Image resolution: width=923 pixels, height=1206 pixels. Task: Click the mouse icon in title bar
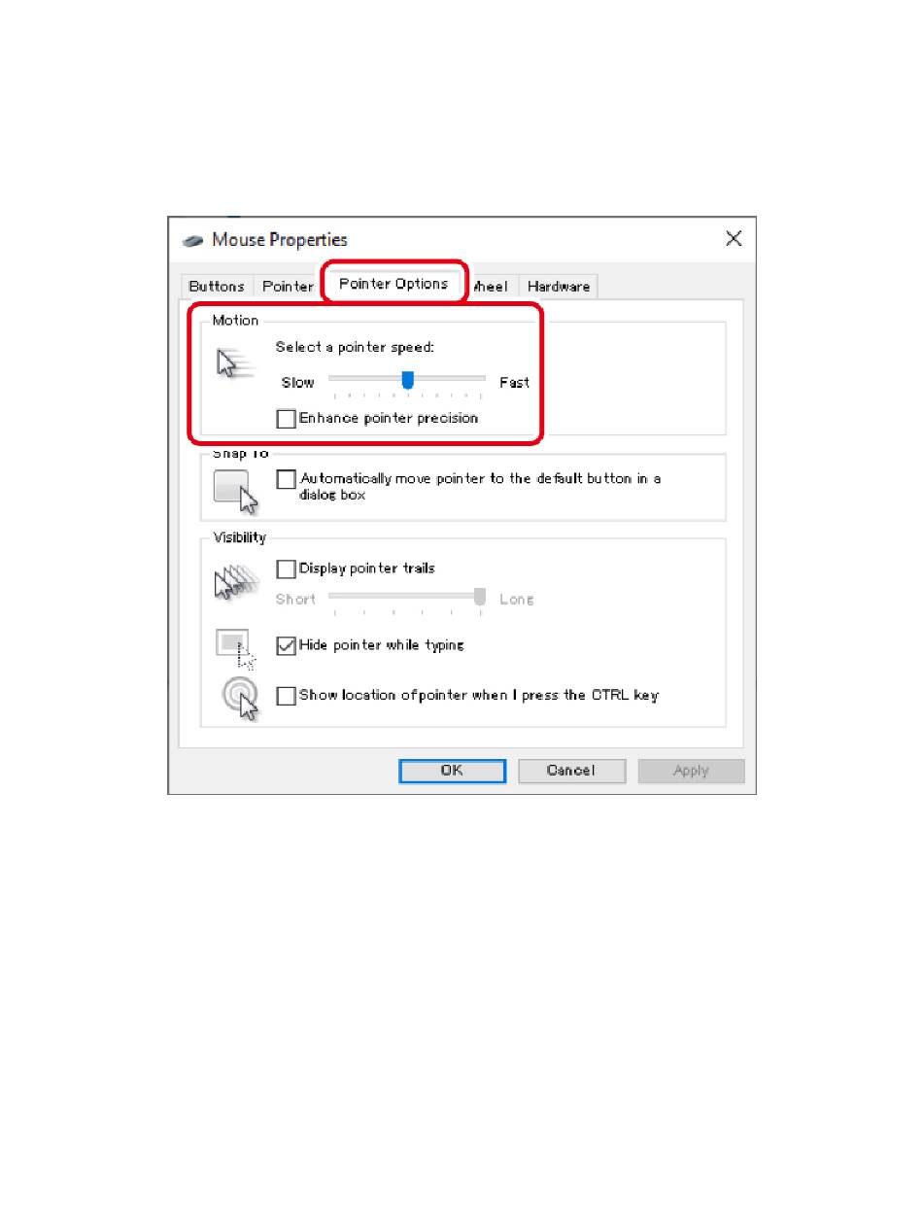(x=193, y=240)
